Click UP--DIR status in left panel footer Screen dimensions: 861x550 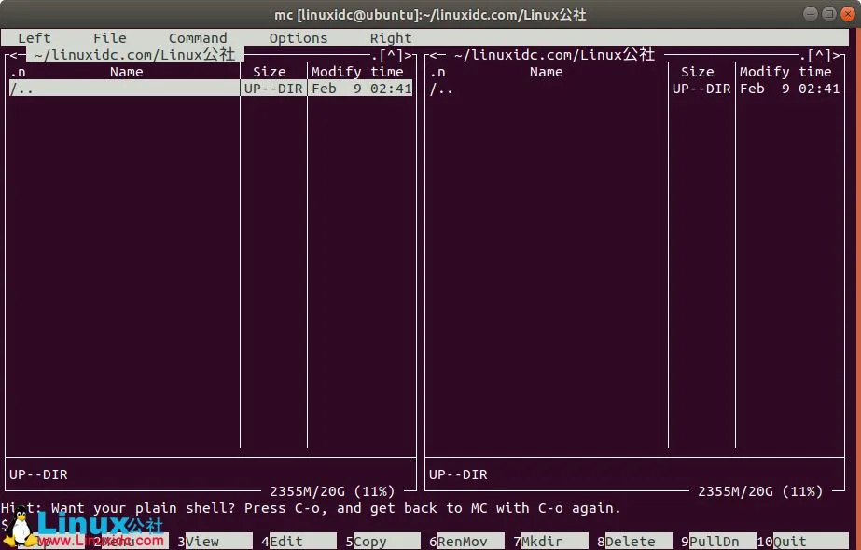pyautogui.click(x=38, y=474)
